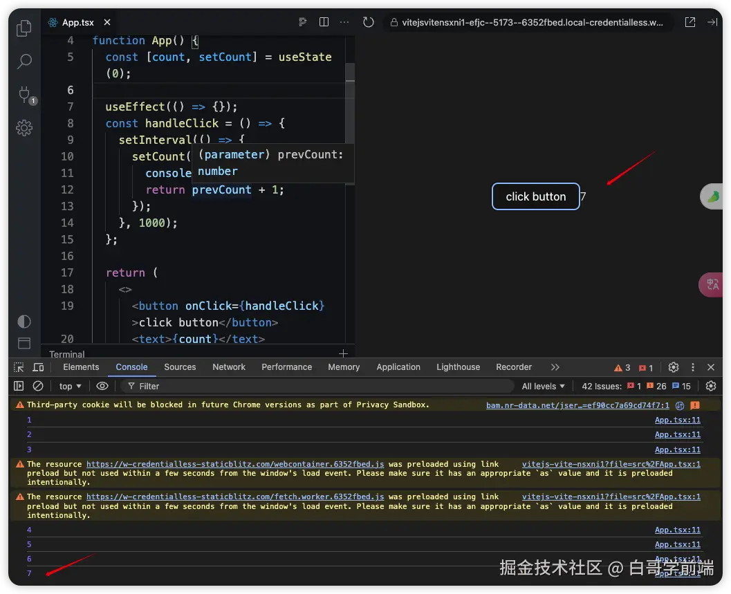Screen dimensions: 731x594
Task: Click 'useEffect' on code line 7
Action: pyautogui.click(x=135, y=106)
